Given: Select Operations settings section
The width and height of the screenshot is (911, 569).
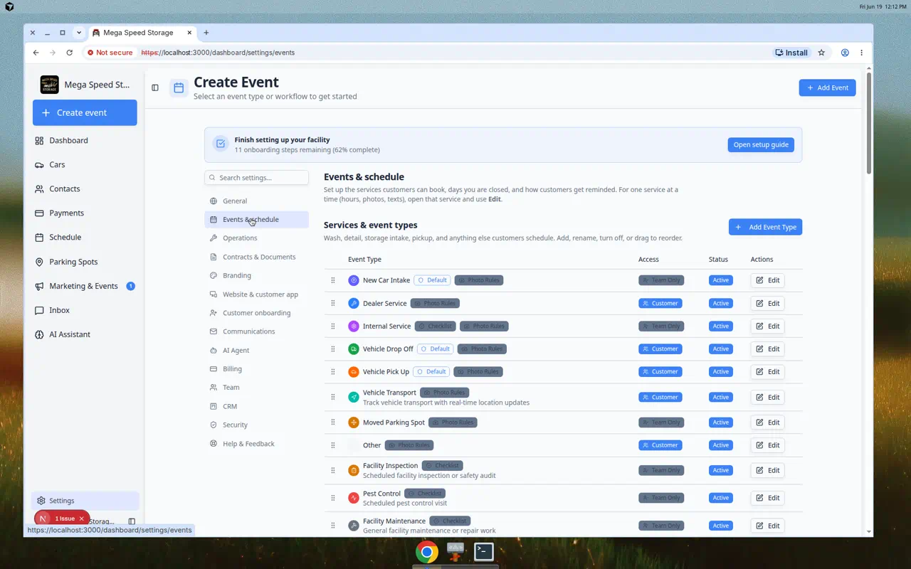Looking at the screenshot, I should tap(256, 238).
